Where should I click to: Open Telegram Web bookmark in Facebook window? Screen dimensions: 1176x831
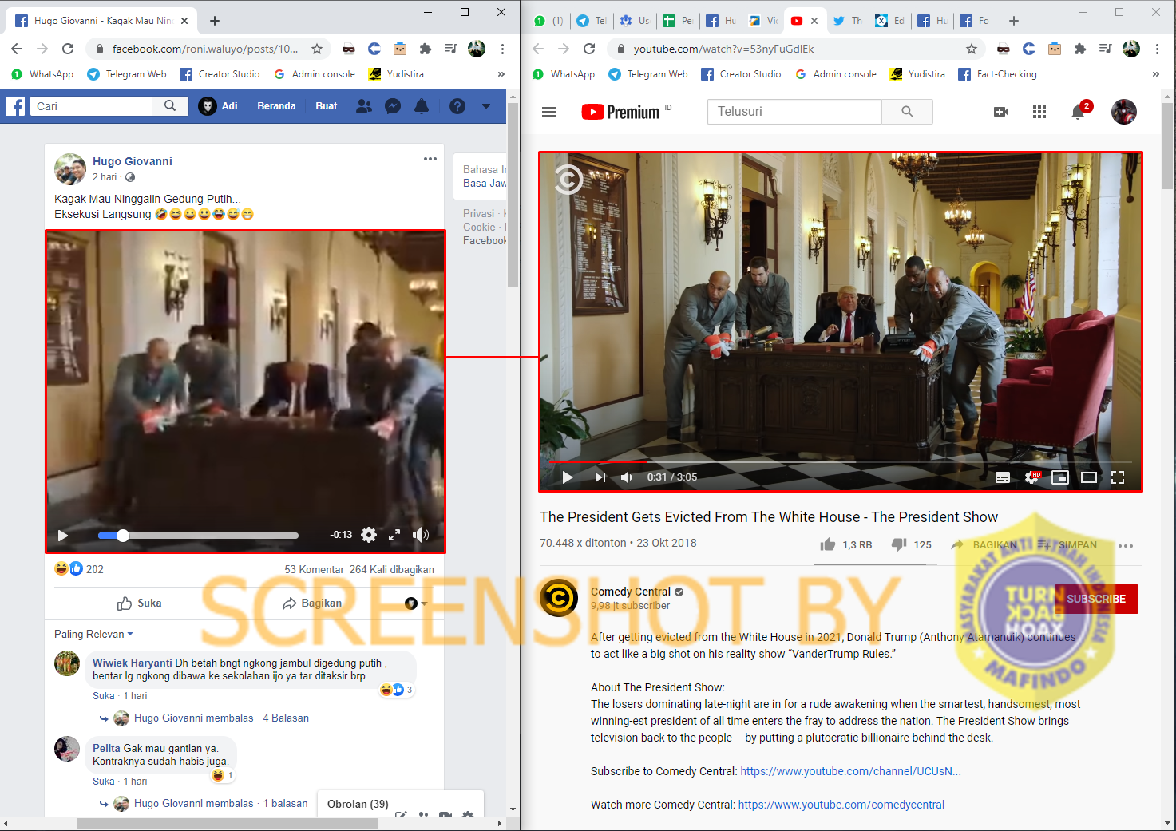127,74
